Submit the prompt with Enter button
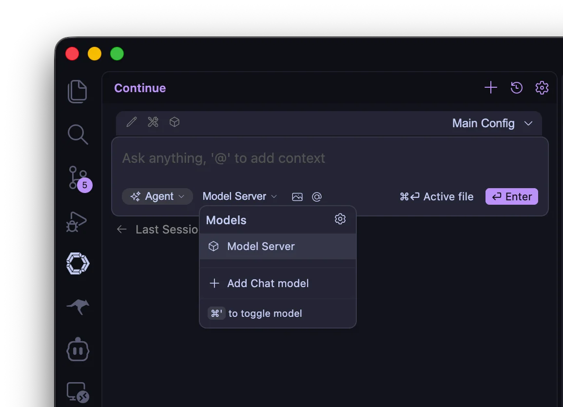 coord(512,196)
